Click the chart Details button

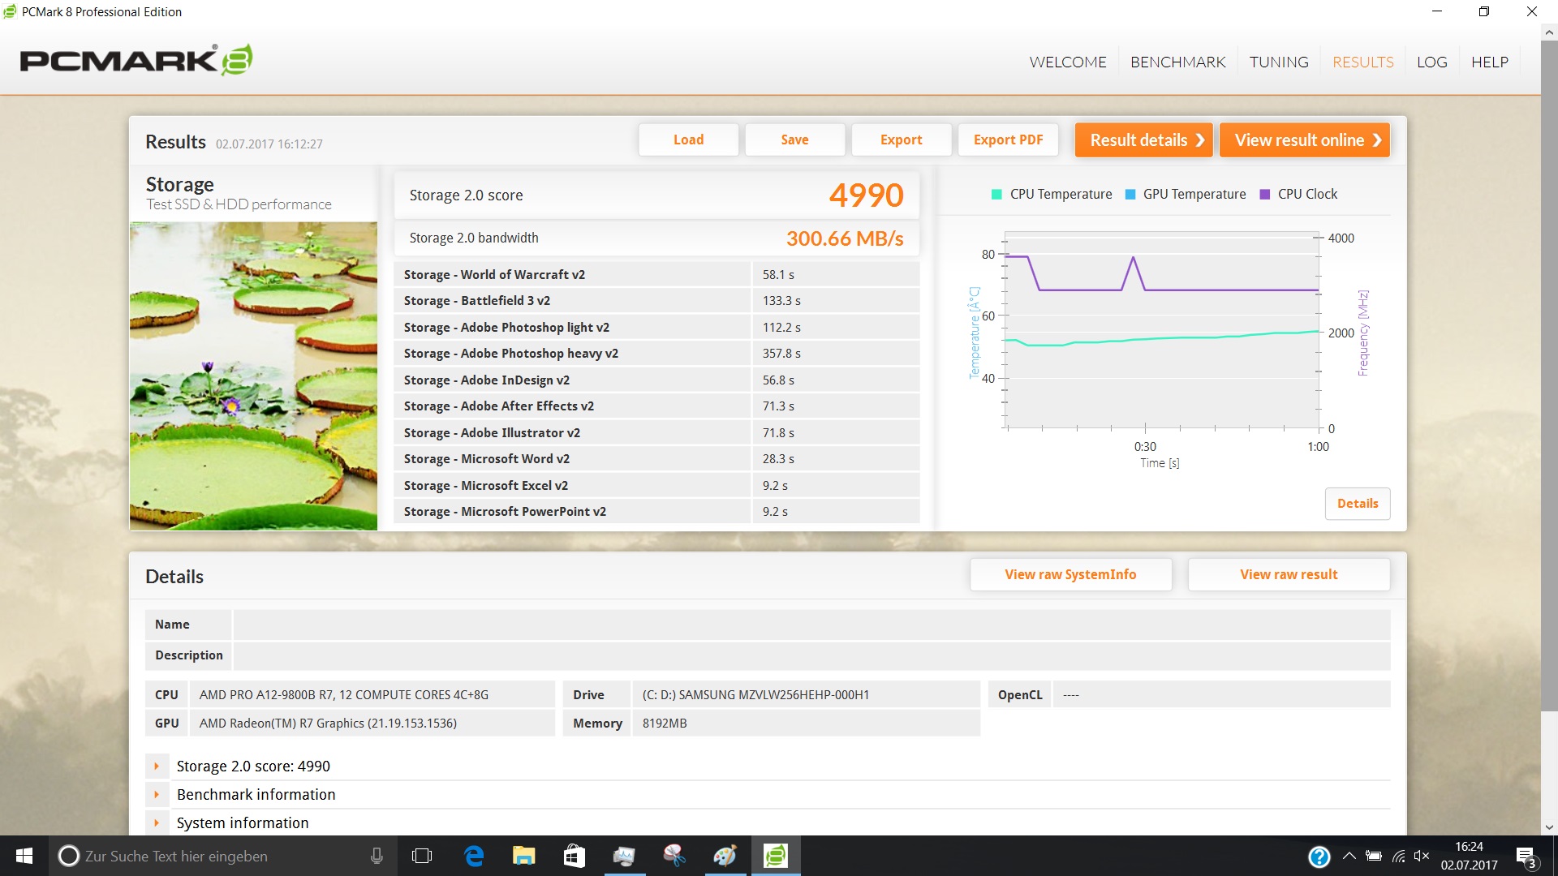tap(1358, 503)
